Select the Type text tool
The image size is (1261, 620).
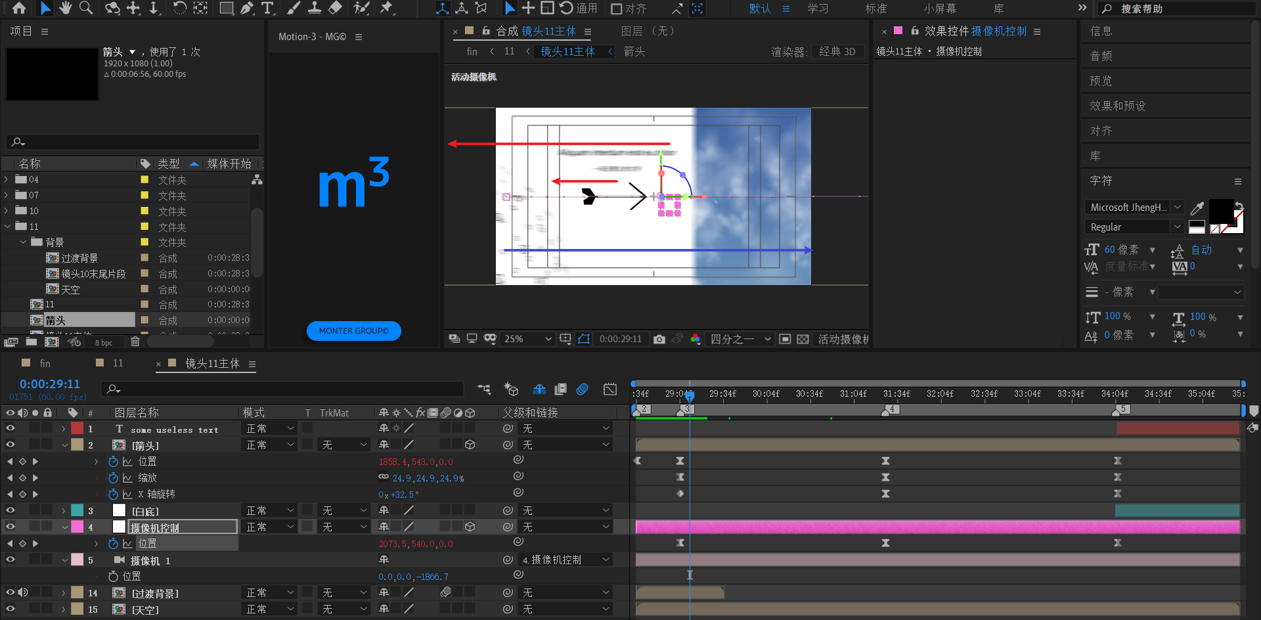click(267, 8)
